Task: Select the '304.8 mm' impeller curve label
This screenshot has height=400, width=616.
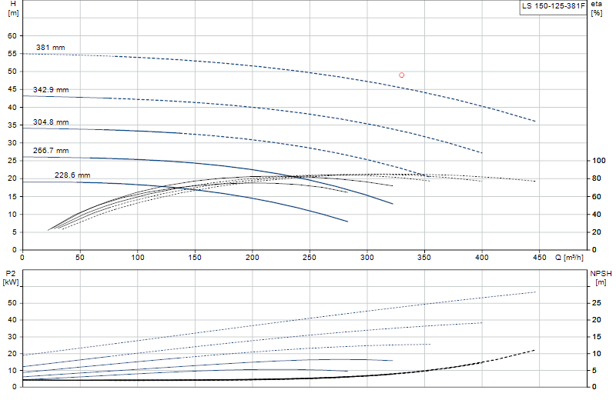Action: pos(51,122)
